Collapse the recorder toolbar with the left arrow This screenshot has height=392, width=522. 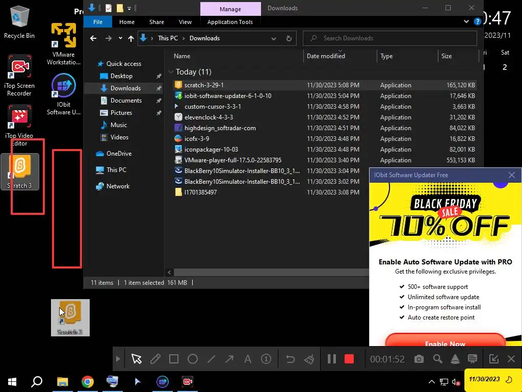click(118, 359)
